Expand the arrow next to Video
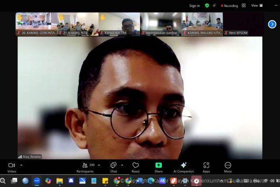The image size is (280, 187). [21, 165]
